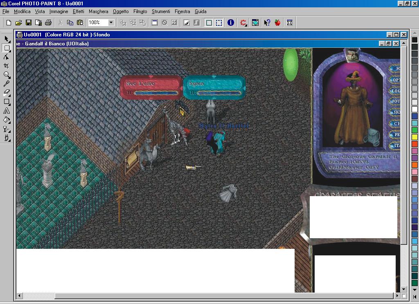
Task: Select the Fill bucket tool
Action: (7, 120)
